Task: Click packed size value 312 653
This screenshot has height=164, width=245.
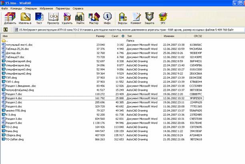Action: [x=119, y=139]
